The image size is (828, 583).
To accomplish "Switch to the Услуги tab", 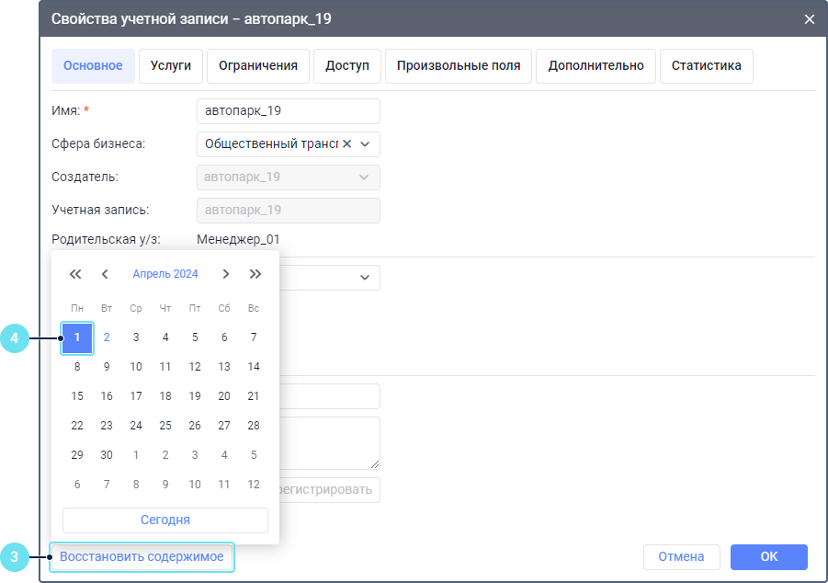I will (170, 66).
